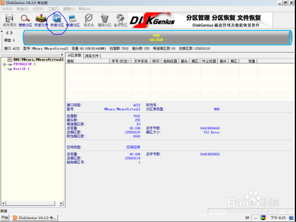296x222 pixels.
Task: Click the 起始柱面 column header
Action: tap(170, 61)
